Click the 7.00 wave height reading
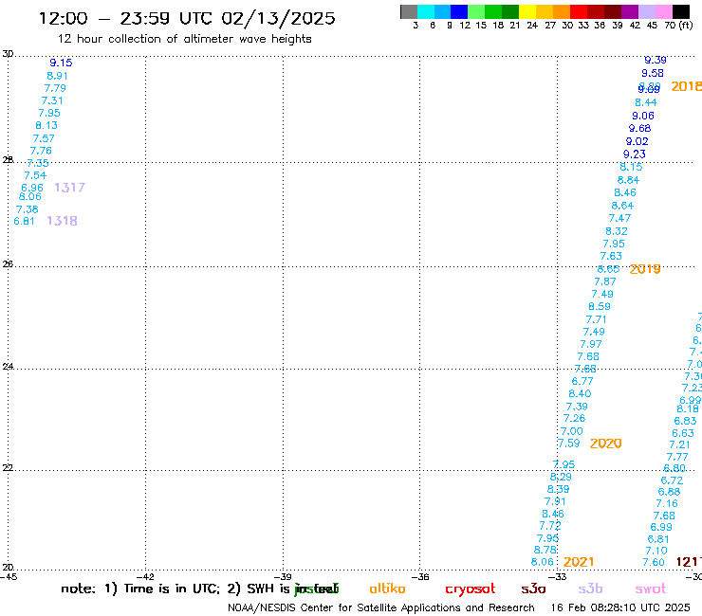 pyautogui.click(x=572, y=431)
